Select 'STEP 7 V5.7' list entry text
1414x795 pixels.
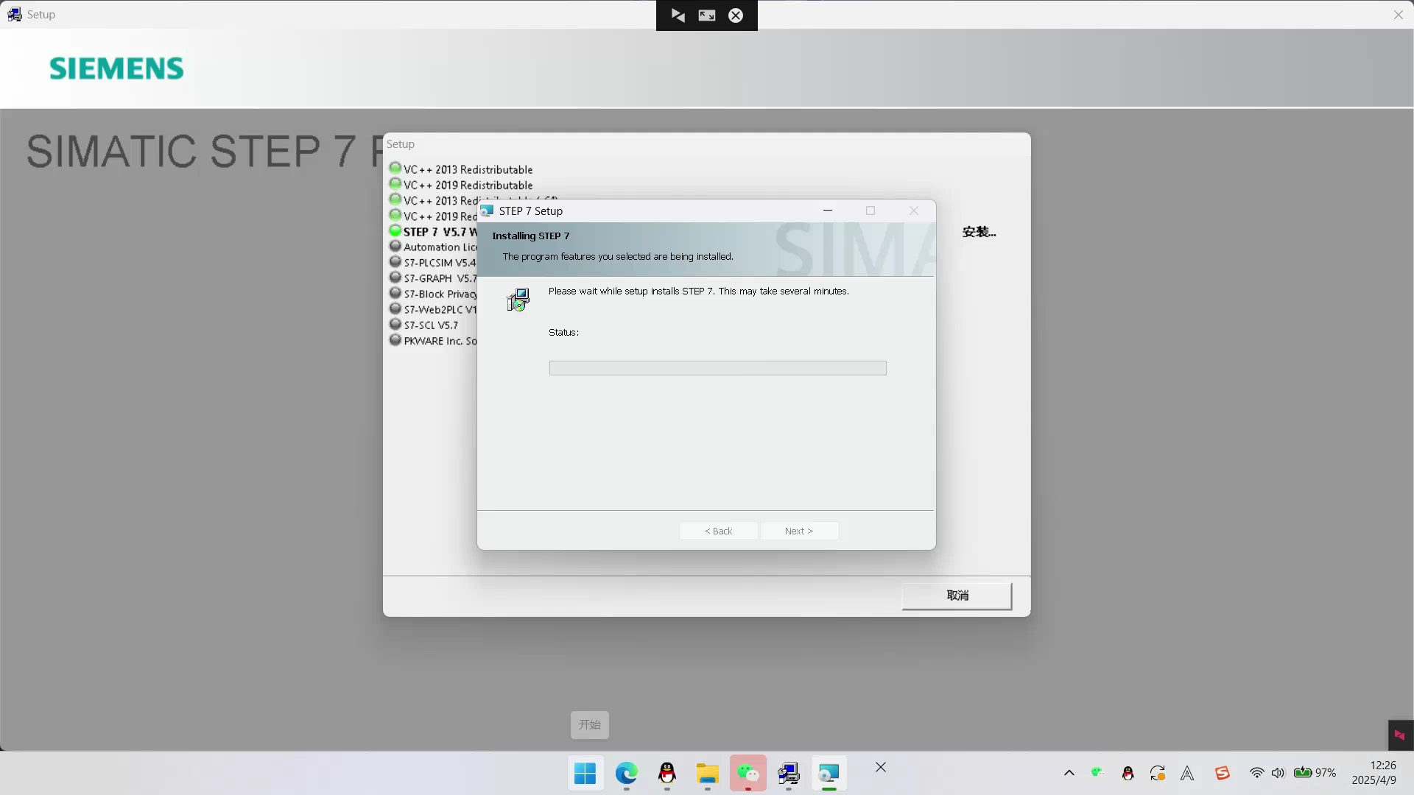coord(440,232)
